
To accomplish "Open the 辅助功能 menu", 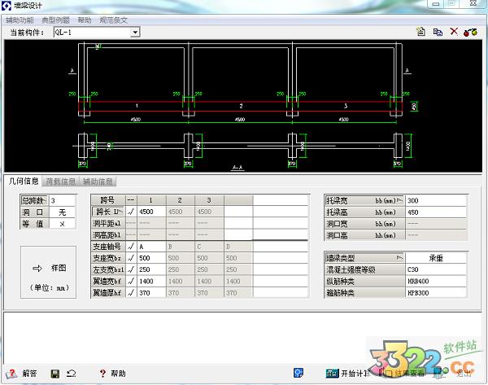I will (20, 20).
